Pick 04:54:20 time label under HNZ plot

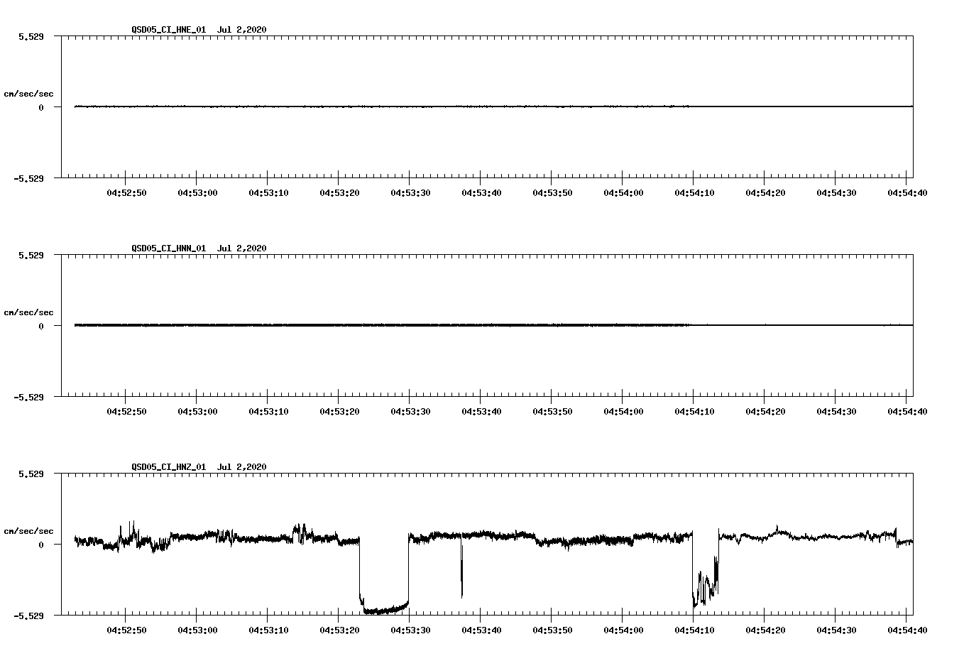765,630
